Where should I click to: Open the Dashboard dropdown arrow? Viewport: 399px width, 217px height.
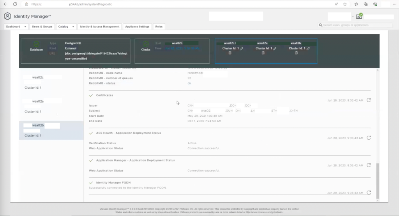25,27
